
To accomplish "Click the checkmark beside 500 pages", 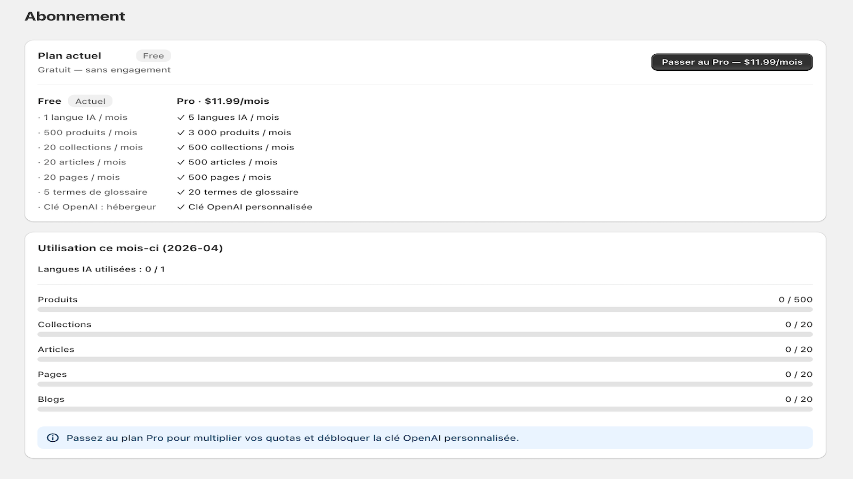I will (x=181, y=177).
